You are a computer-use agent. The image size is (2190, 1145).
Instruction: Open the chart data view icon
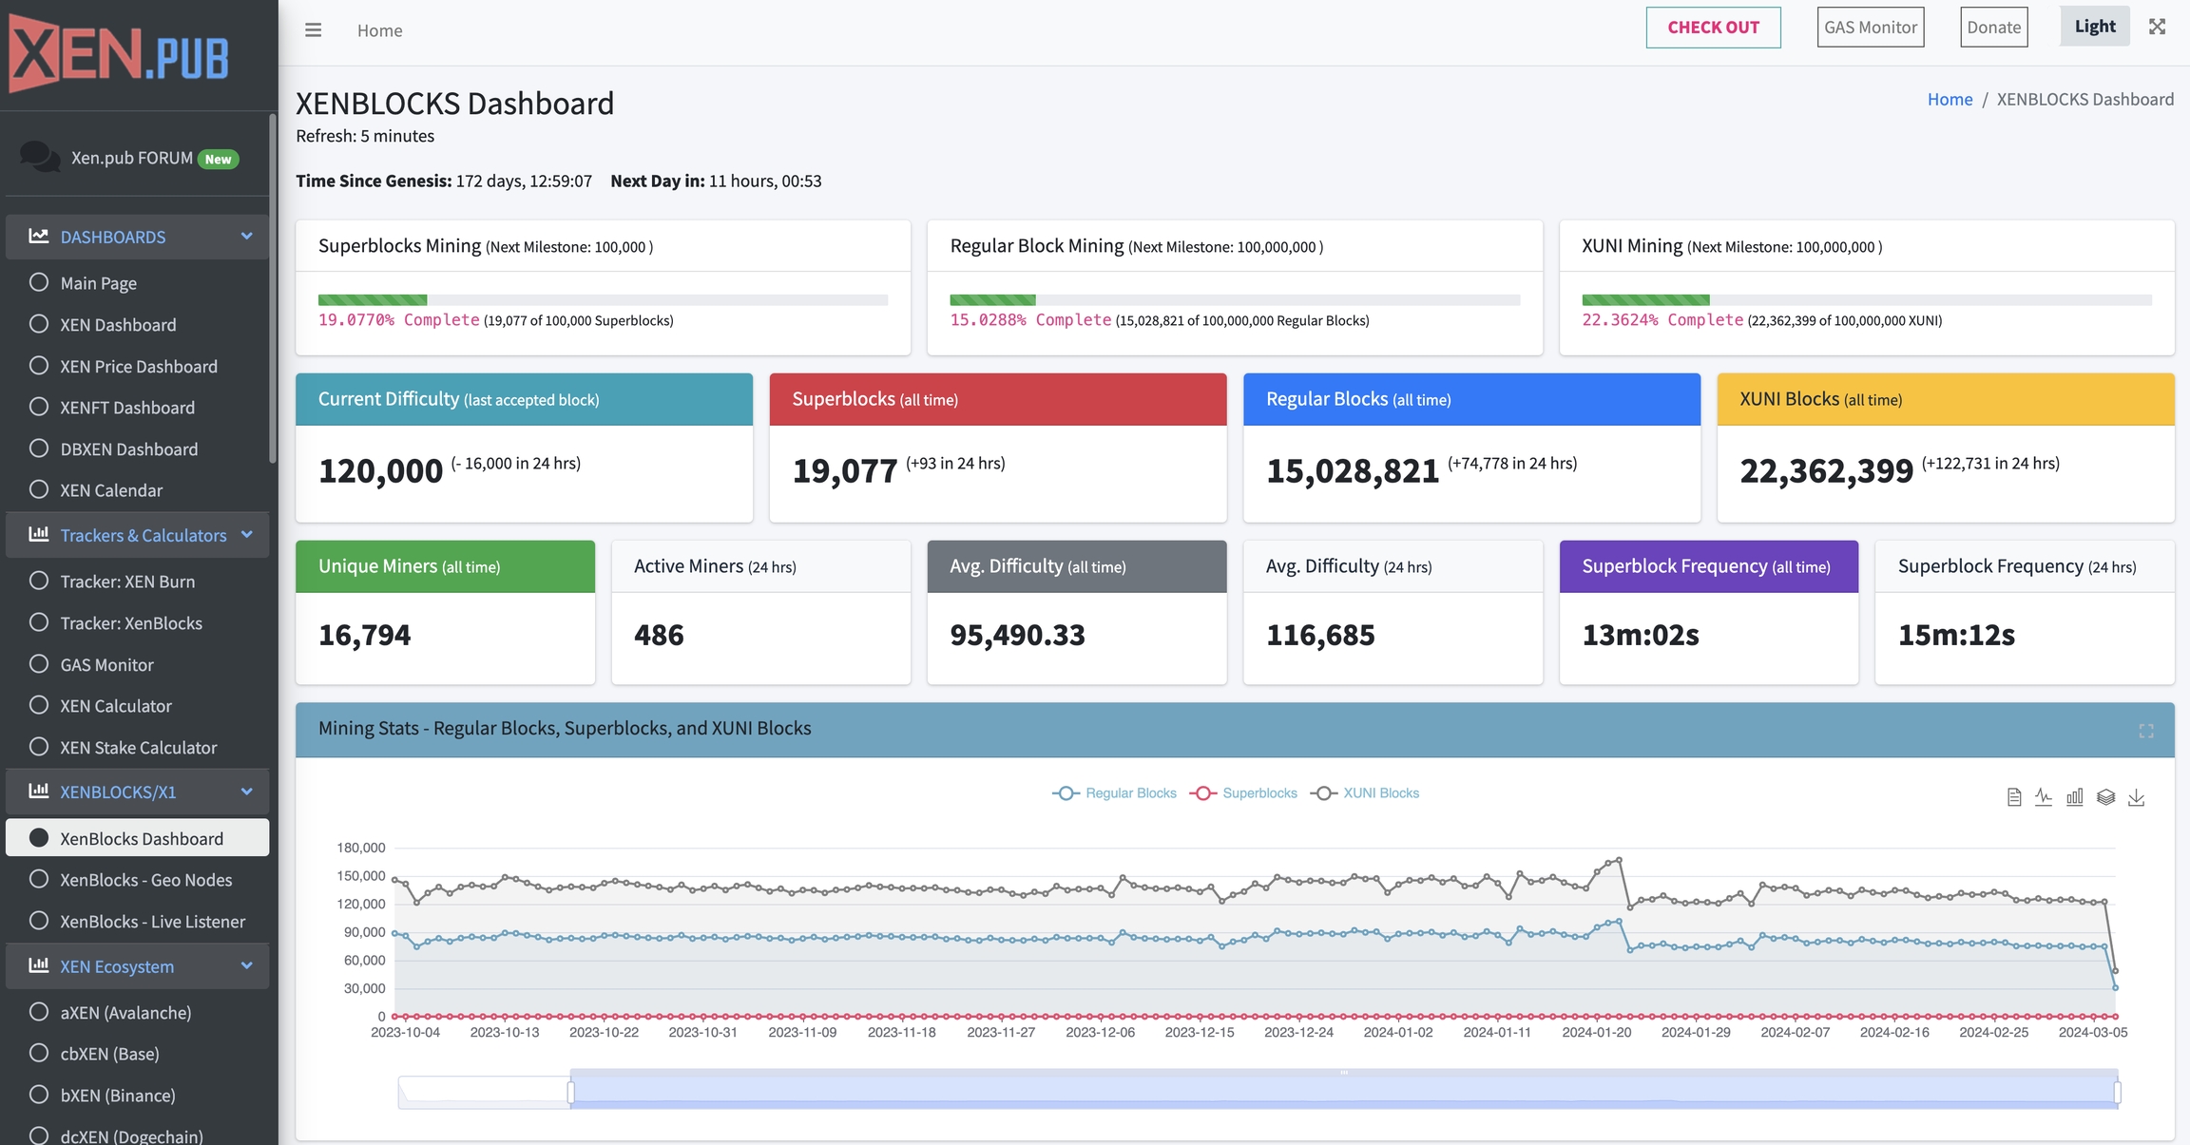pyautogui.click(x=2013, y=797)
